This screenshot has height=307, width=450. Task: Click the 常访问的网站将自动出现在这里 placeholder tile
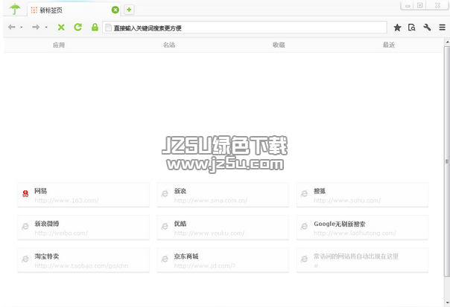click(363, 260)
